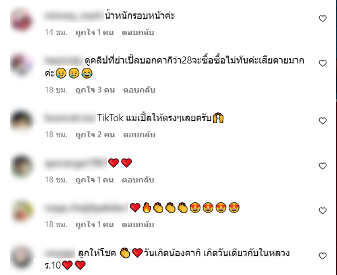The image size is (337, 275).
Task: Tap the heart beside the clapping emoji comment
Action: pos(323,211)
